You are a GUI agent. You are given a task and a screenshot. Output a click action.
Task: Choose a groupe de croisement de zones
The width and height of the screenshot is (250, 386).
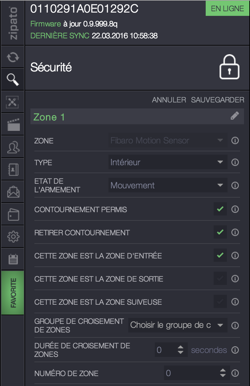point(178,325)
